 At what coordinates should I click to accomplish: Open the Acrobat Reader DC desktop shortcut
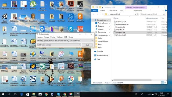[71, 6]
